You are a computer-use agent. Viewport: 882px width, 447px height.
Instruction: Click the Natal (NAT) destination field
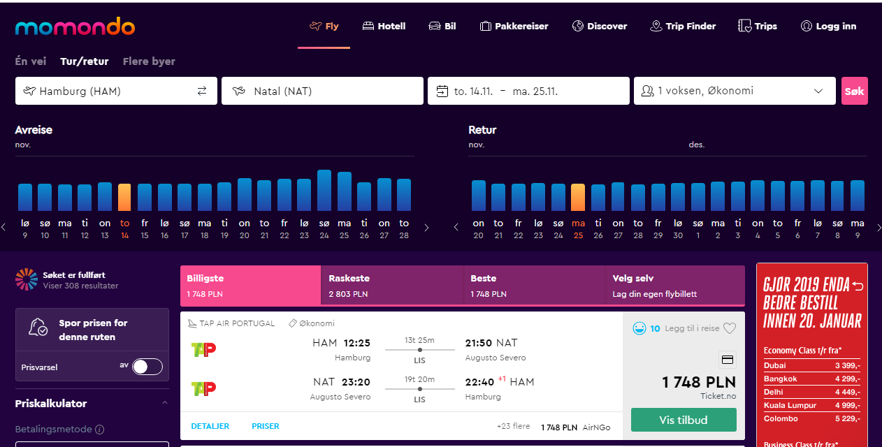point(322,91)
